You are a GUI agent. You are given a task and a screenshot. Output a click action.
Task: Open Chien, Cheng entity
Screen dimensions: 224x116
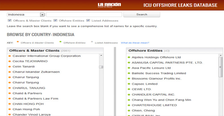point(143,110)
